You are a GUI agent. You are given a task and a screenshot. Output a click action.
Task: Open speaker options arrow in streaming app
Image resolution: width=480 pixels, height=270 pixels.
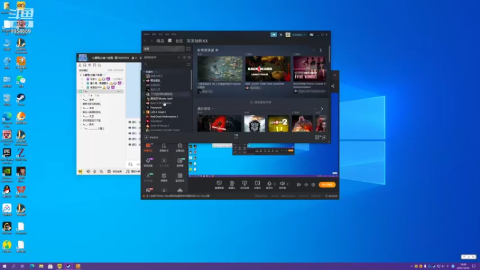point(287,184)
